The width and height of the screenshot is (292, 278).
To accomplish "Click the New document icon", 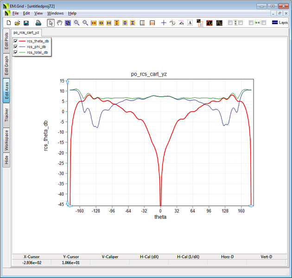I will click(x=8, y=23).
